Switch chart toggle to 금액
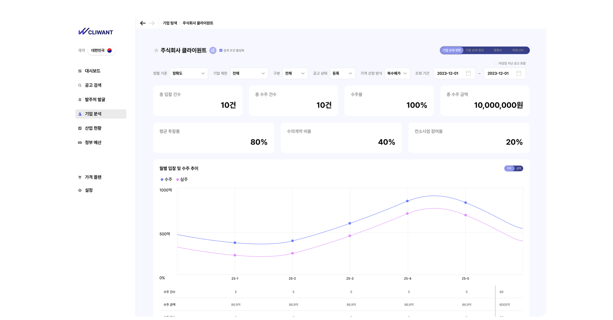The width and height of the screenshot is (613, 320). 519,168
